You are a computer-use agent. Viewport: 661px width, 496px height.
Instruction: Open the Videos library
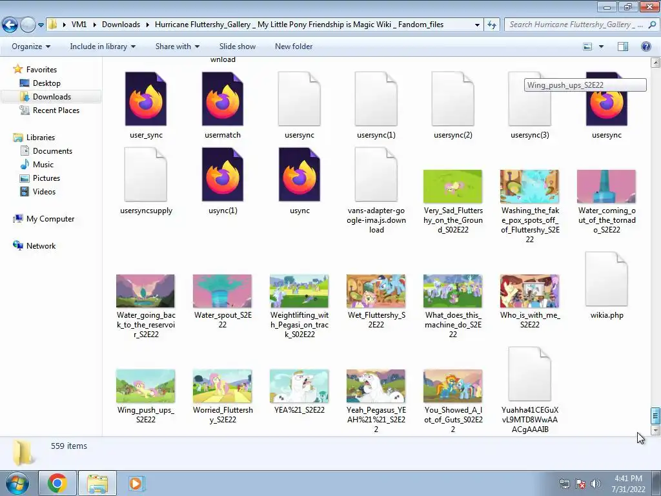[44, 191]
